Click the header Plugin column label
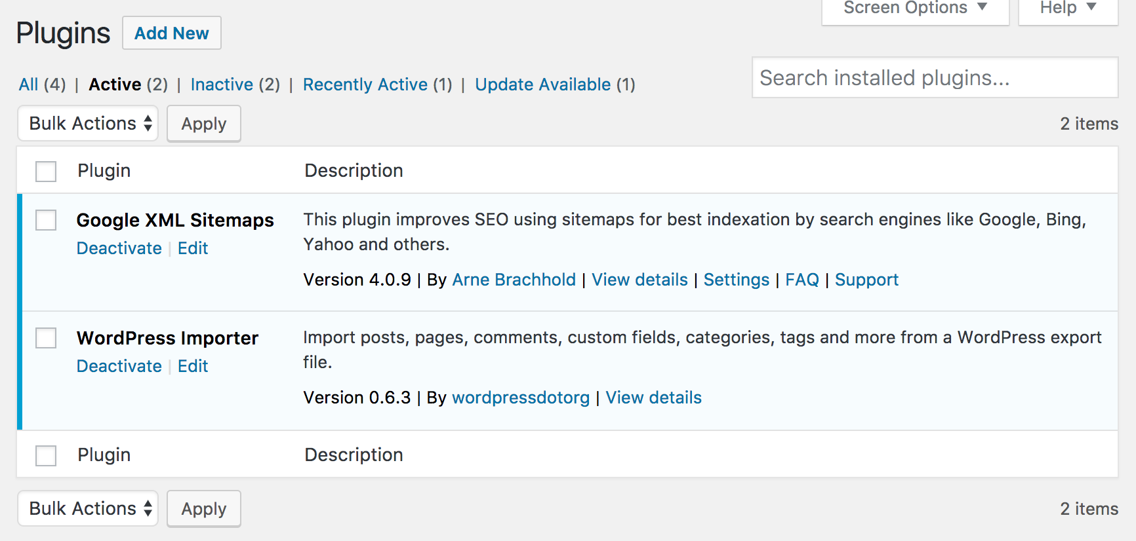The width and height of the screenshot is (1136, 541). (104, 170)
